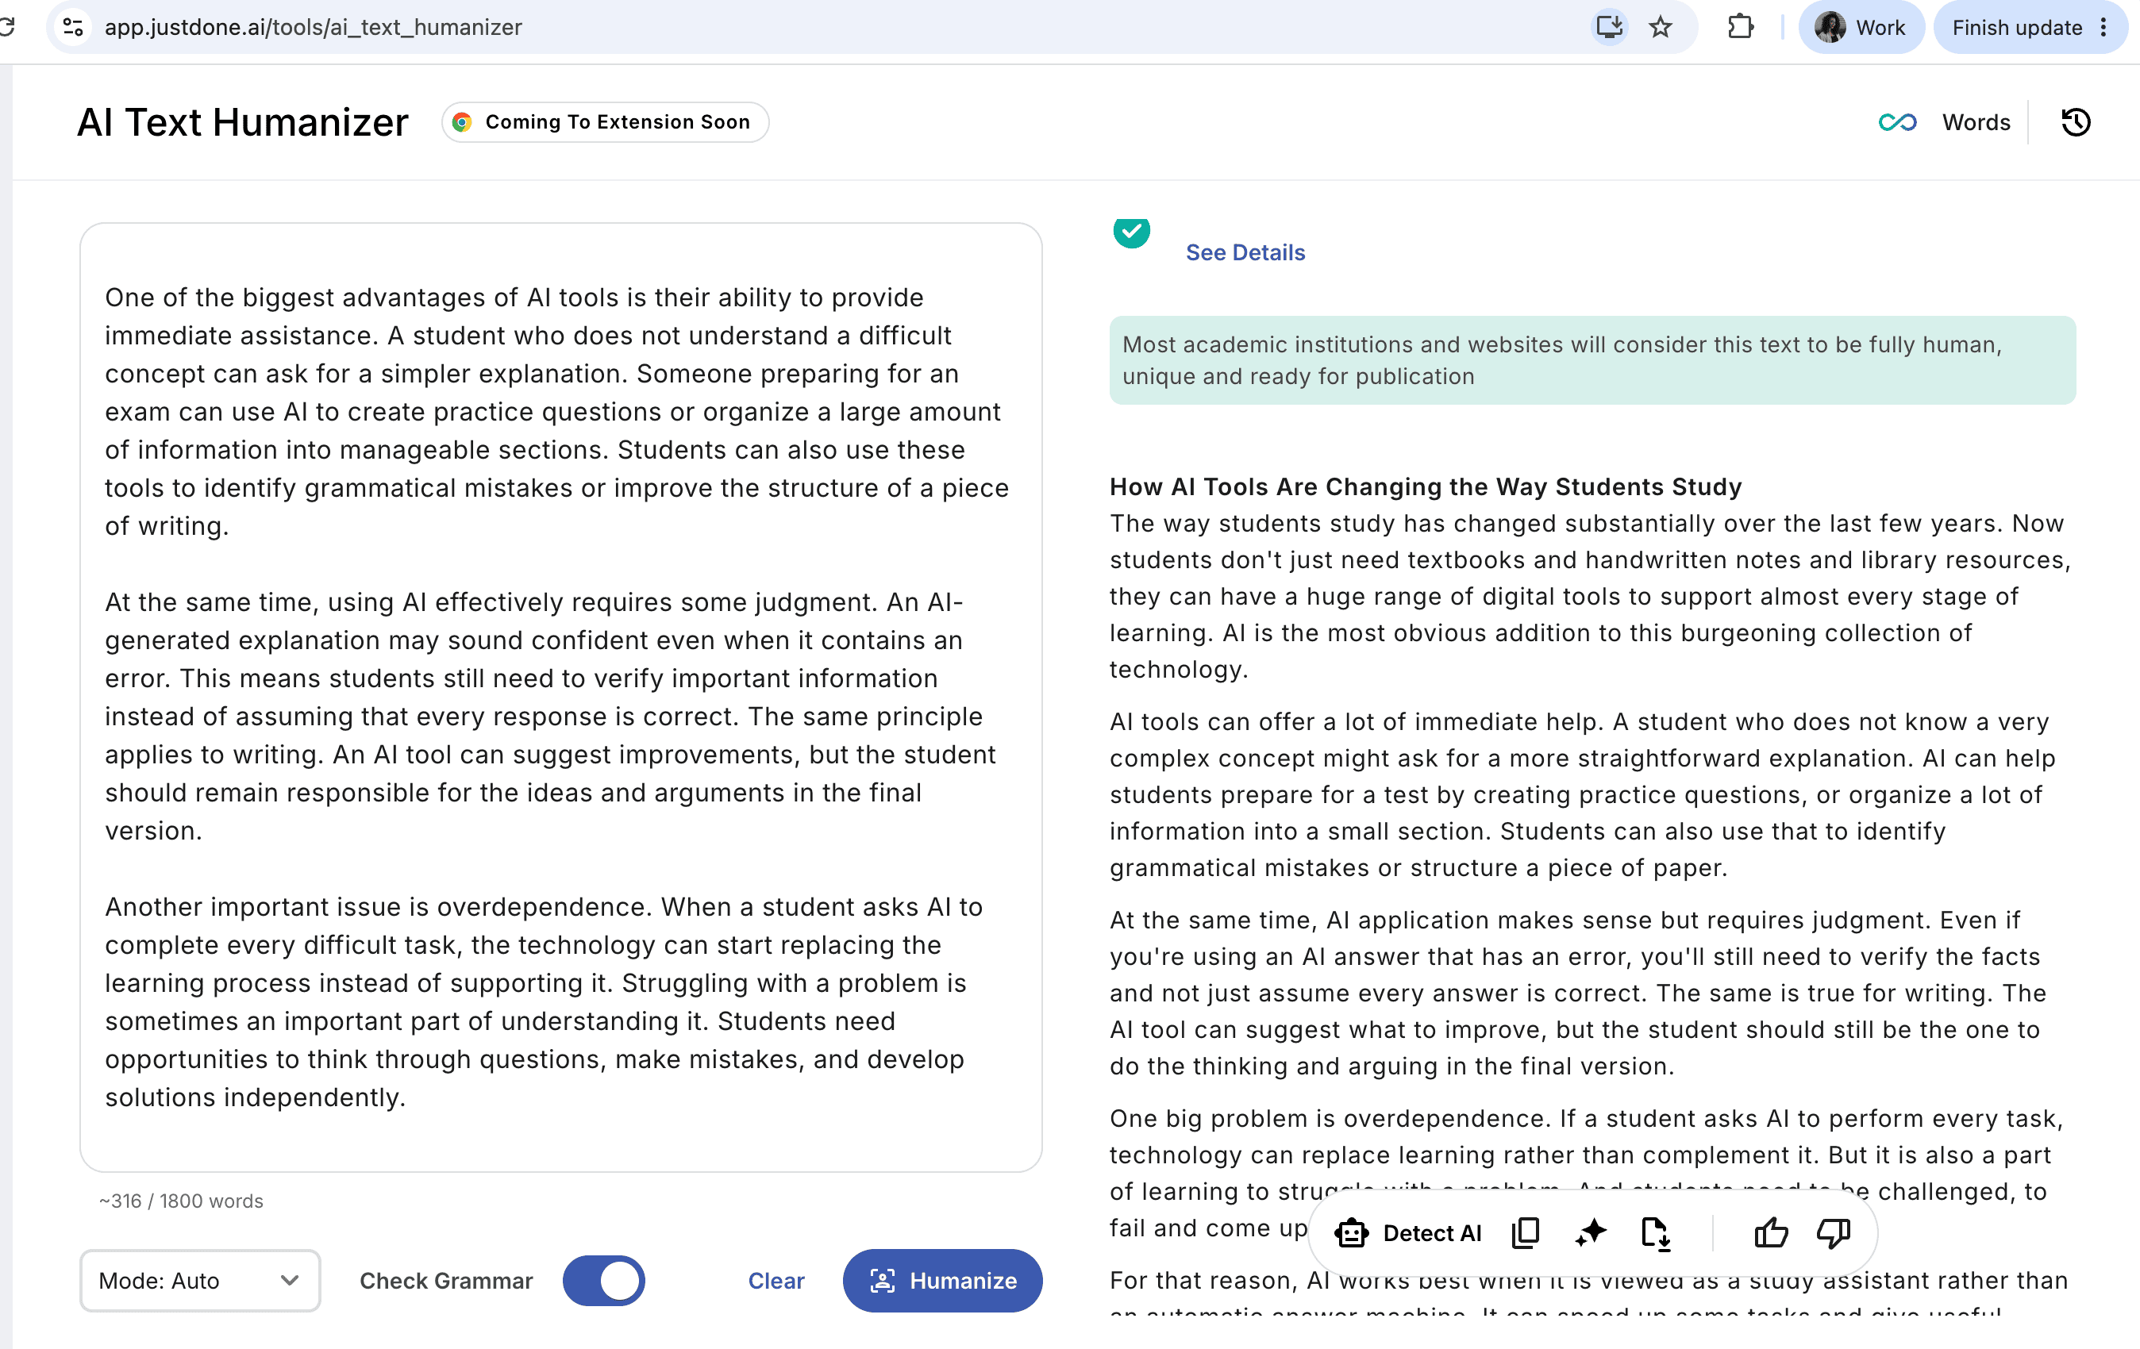Give thumbs down feedback

[1834, 1232]
